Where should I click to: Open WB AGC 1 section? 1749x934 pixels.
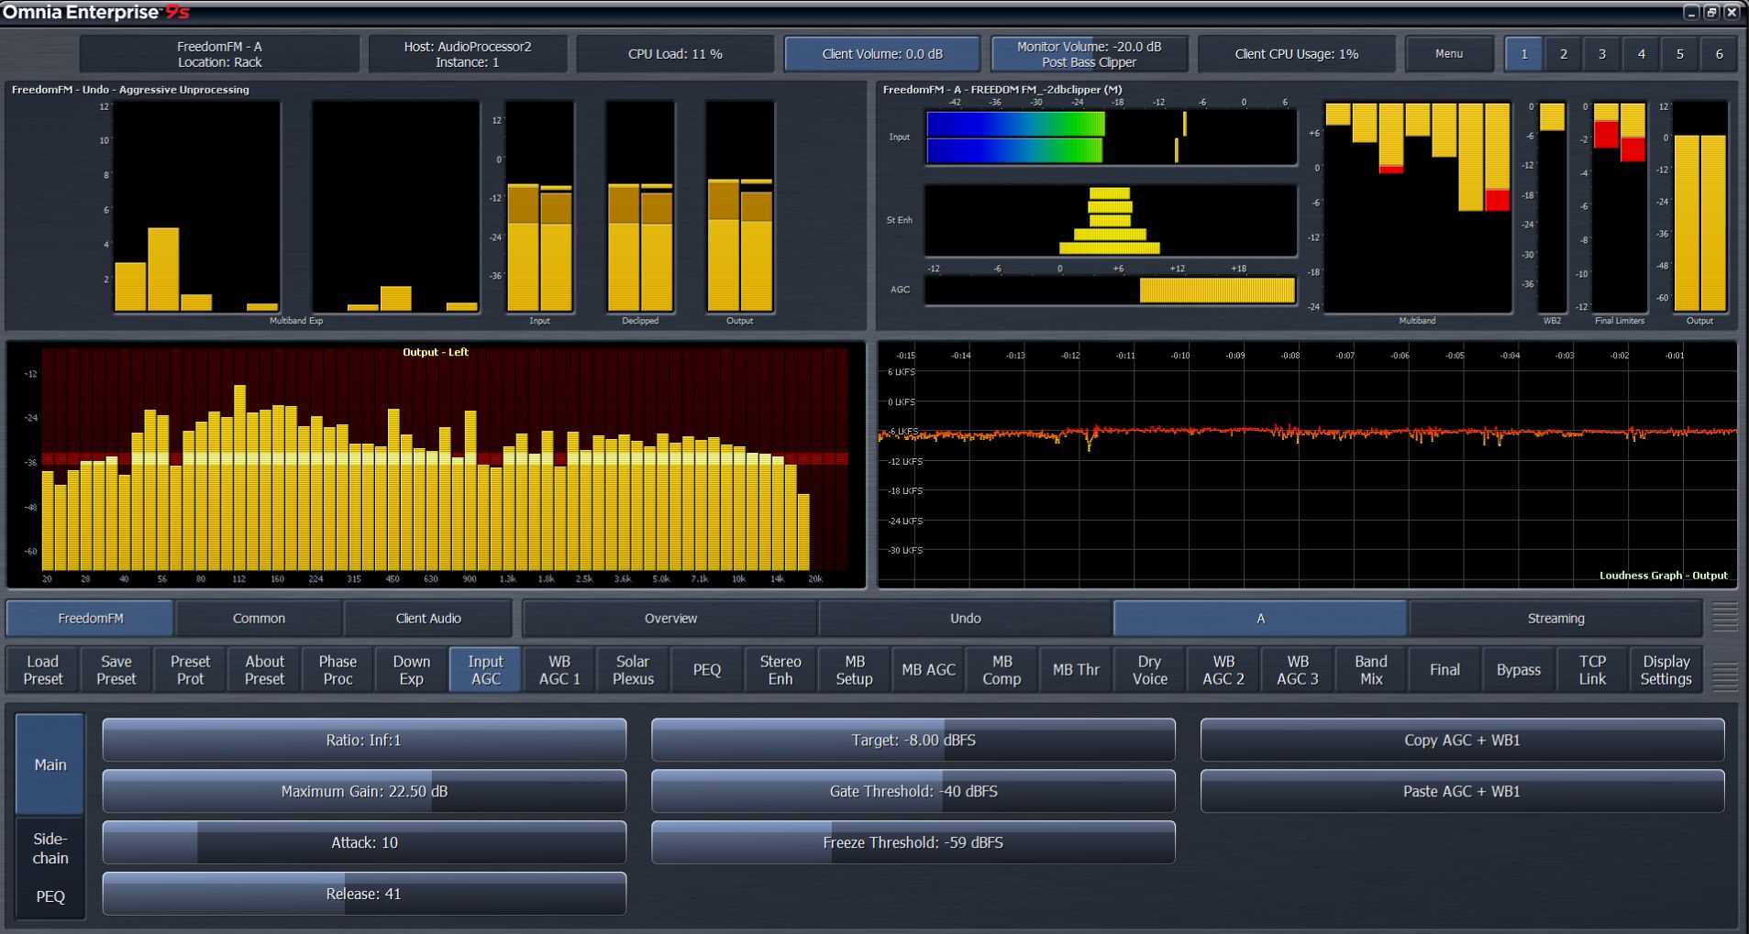559,670
